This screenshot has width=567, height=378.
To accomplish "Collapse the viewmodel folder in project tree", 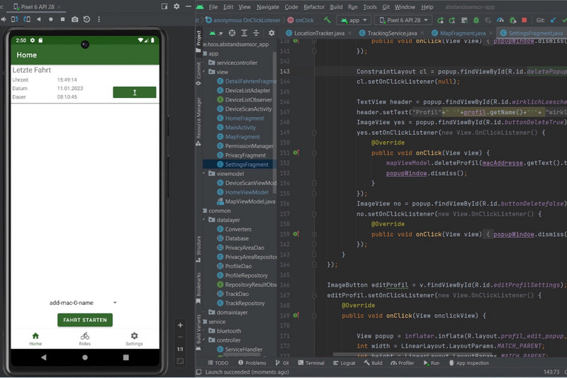I will coord(204,173).
